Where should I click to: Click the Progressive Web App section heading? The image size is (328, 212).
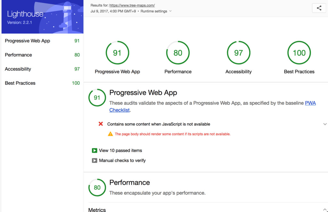coord(143,93)
